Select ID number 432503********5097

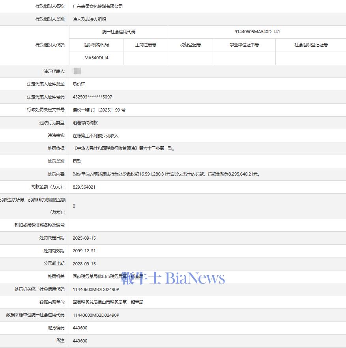click(92, 97)
